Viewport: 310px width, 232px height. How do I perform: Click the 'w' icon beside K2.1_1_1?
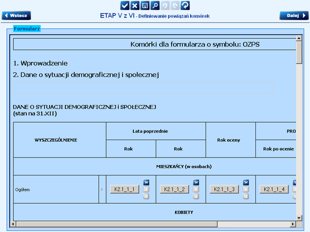point(146,182)
